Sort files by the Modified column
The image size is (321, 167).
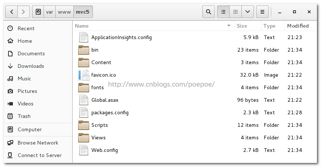[x=298, y=26]
